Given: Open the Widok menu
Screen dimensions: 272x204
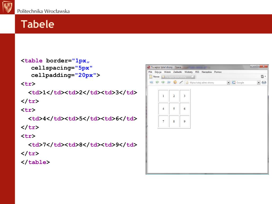Looking at the screenshot, I should tap(167, 72).
